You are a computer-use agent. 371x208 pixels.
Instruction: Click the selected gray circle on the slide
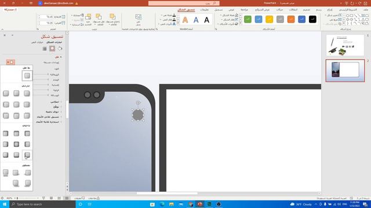(x=138, y=115)
